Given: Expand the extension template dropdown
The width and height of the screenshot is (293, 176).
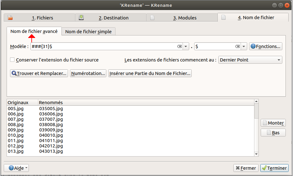Looking at the screenshot, I should tap(244, 46).
